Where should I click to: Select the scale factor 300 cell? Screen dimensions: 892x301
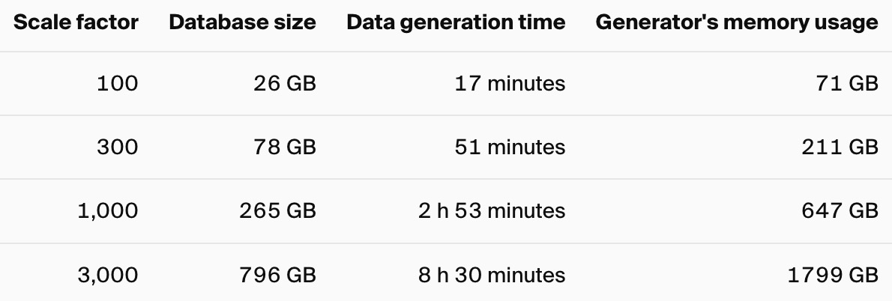pos(117,147)
